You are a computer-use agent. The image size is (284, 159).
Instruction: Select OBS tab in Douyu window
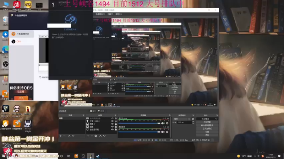tap(21, 41)
